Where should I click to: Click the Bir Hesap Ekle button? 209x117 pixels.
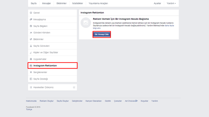tap(102, 34)
